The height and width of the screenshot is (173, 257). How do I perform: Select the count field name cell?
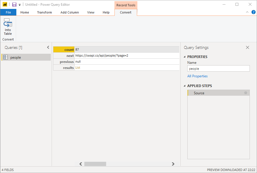(64, 49)
